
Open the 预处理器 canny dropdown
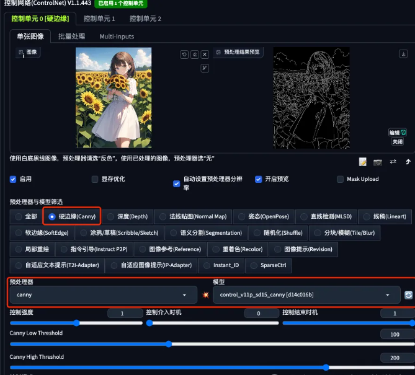tap(104, 294)
